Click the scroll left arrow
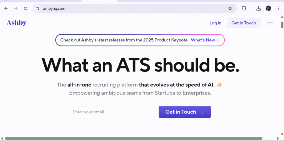284x141 pixels. pos(2,139)
